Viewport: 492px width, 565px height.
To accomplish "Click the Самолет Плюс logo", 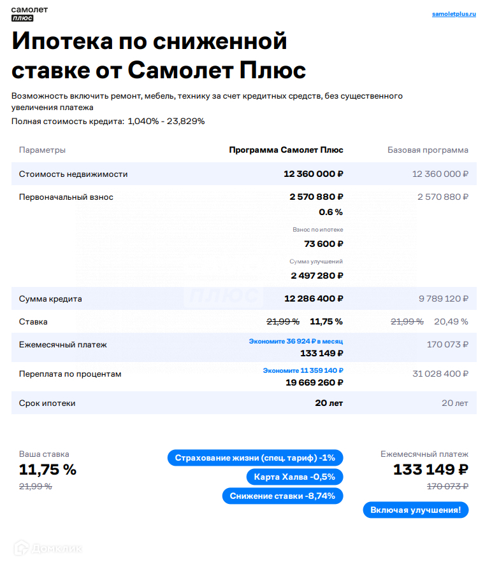I will [29, 13].
